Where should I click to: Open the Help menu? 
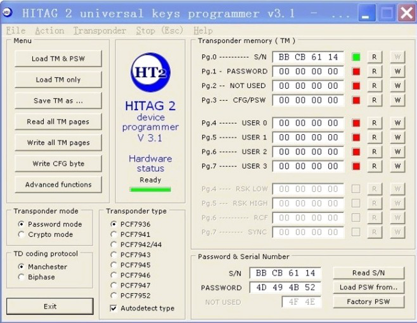(x=203, y=31)
